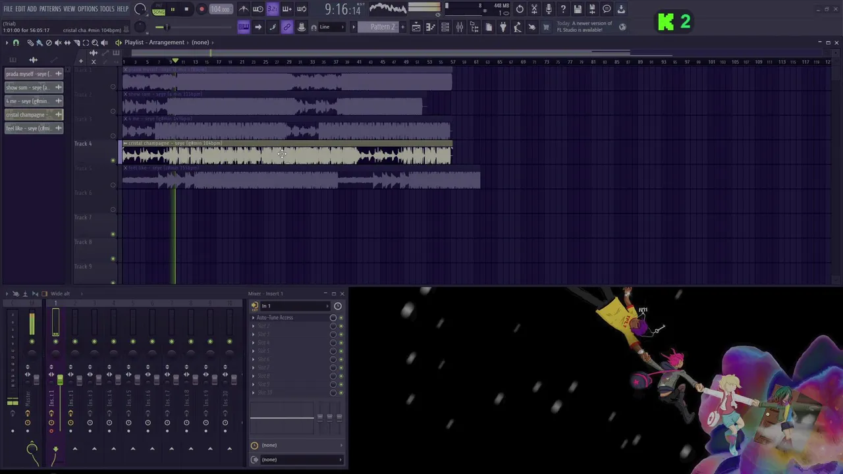Select the playlist paint brush tool
Viewport: 843px width, 474px height.
pos(40,43)
